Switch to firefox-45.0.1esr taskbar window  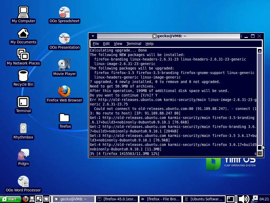(x=117, y=199)
